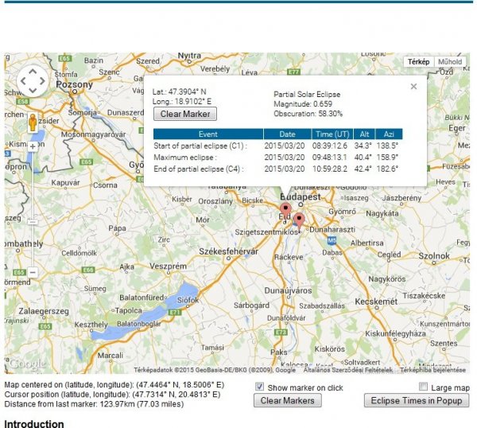Click the zoom slider handle
The width and height of the screenshot is (477, 428).
pos(33,223)
